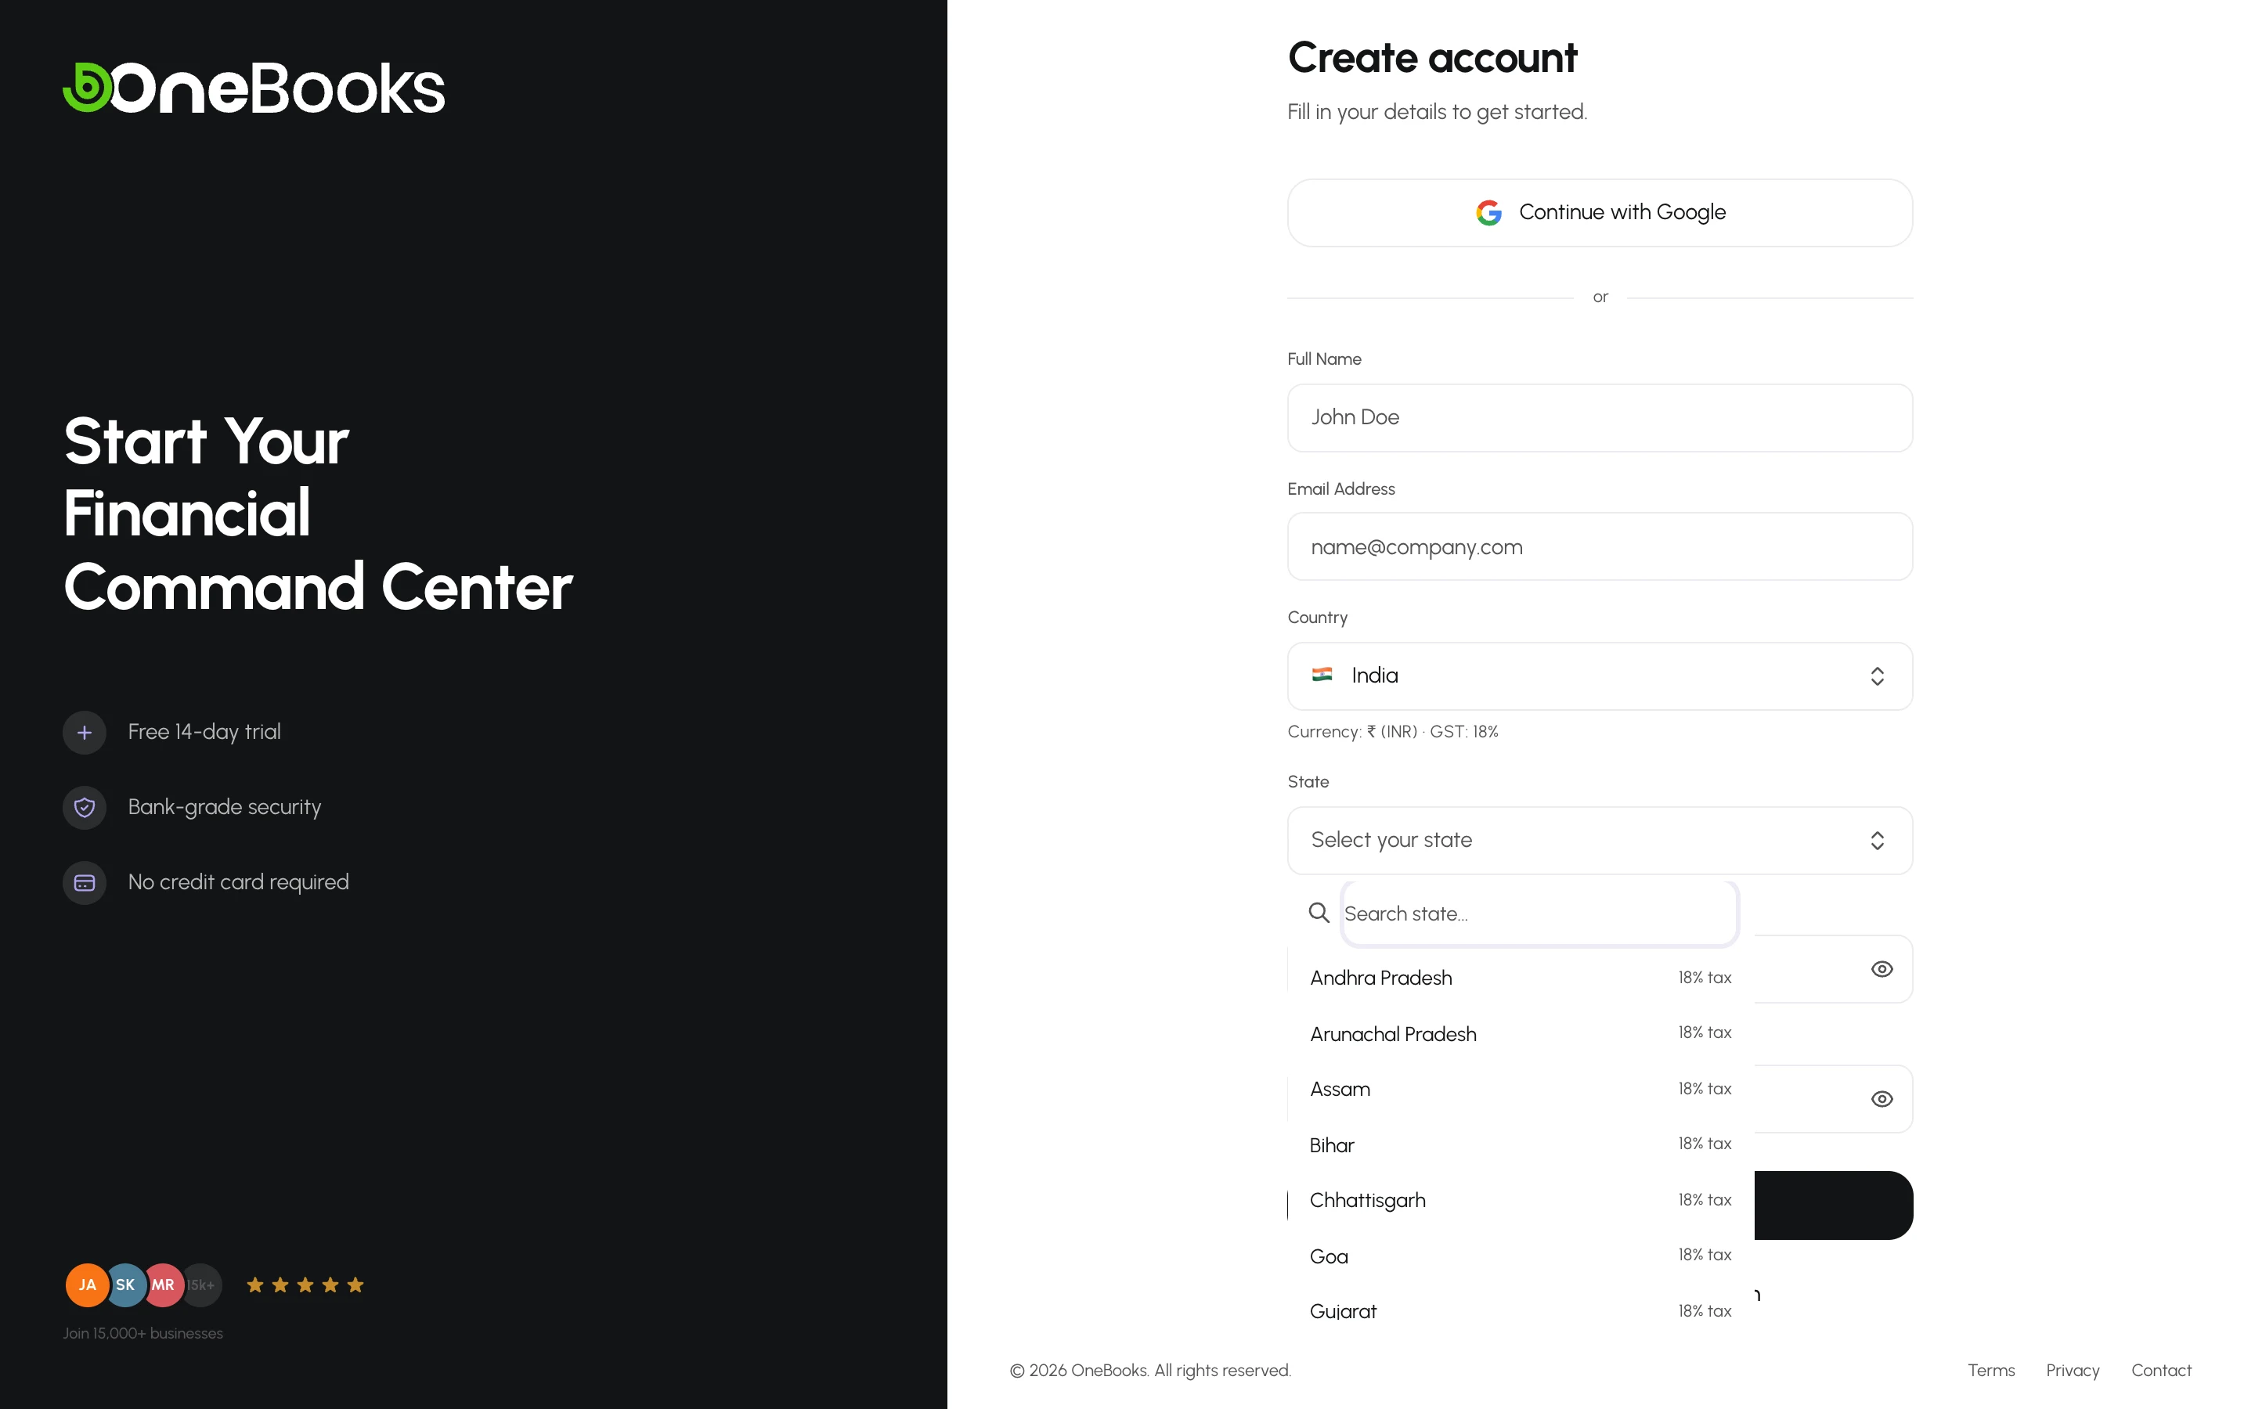The image size is (2255, 1409).
Task: Click the 'Bank-grade security' text
Action: [225, 807]
